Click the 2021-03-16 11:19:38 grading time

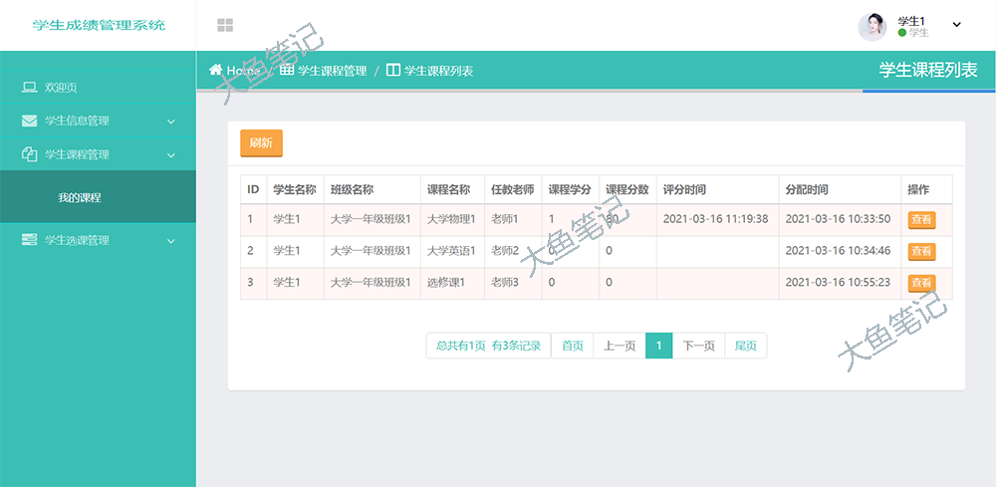(x=716, y=219)
